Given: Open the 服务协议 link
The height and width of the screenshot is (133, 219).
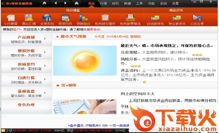Looking at the screenshot, I should click(x=93, y=29).
